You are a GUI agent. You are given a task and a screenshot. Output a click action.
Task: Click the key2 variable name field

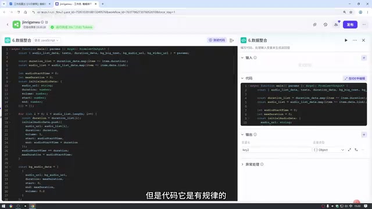click(277, 150)
